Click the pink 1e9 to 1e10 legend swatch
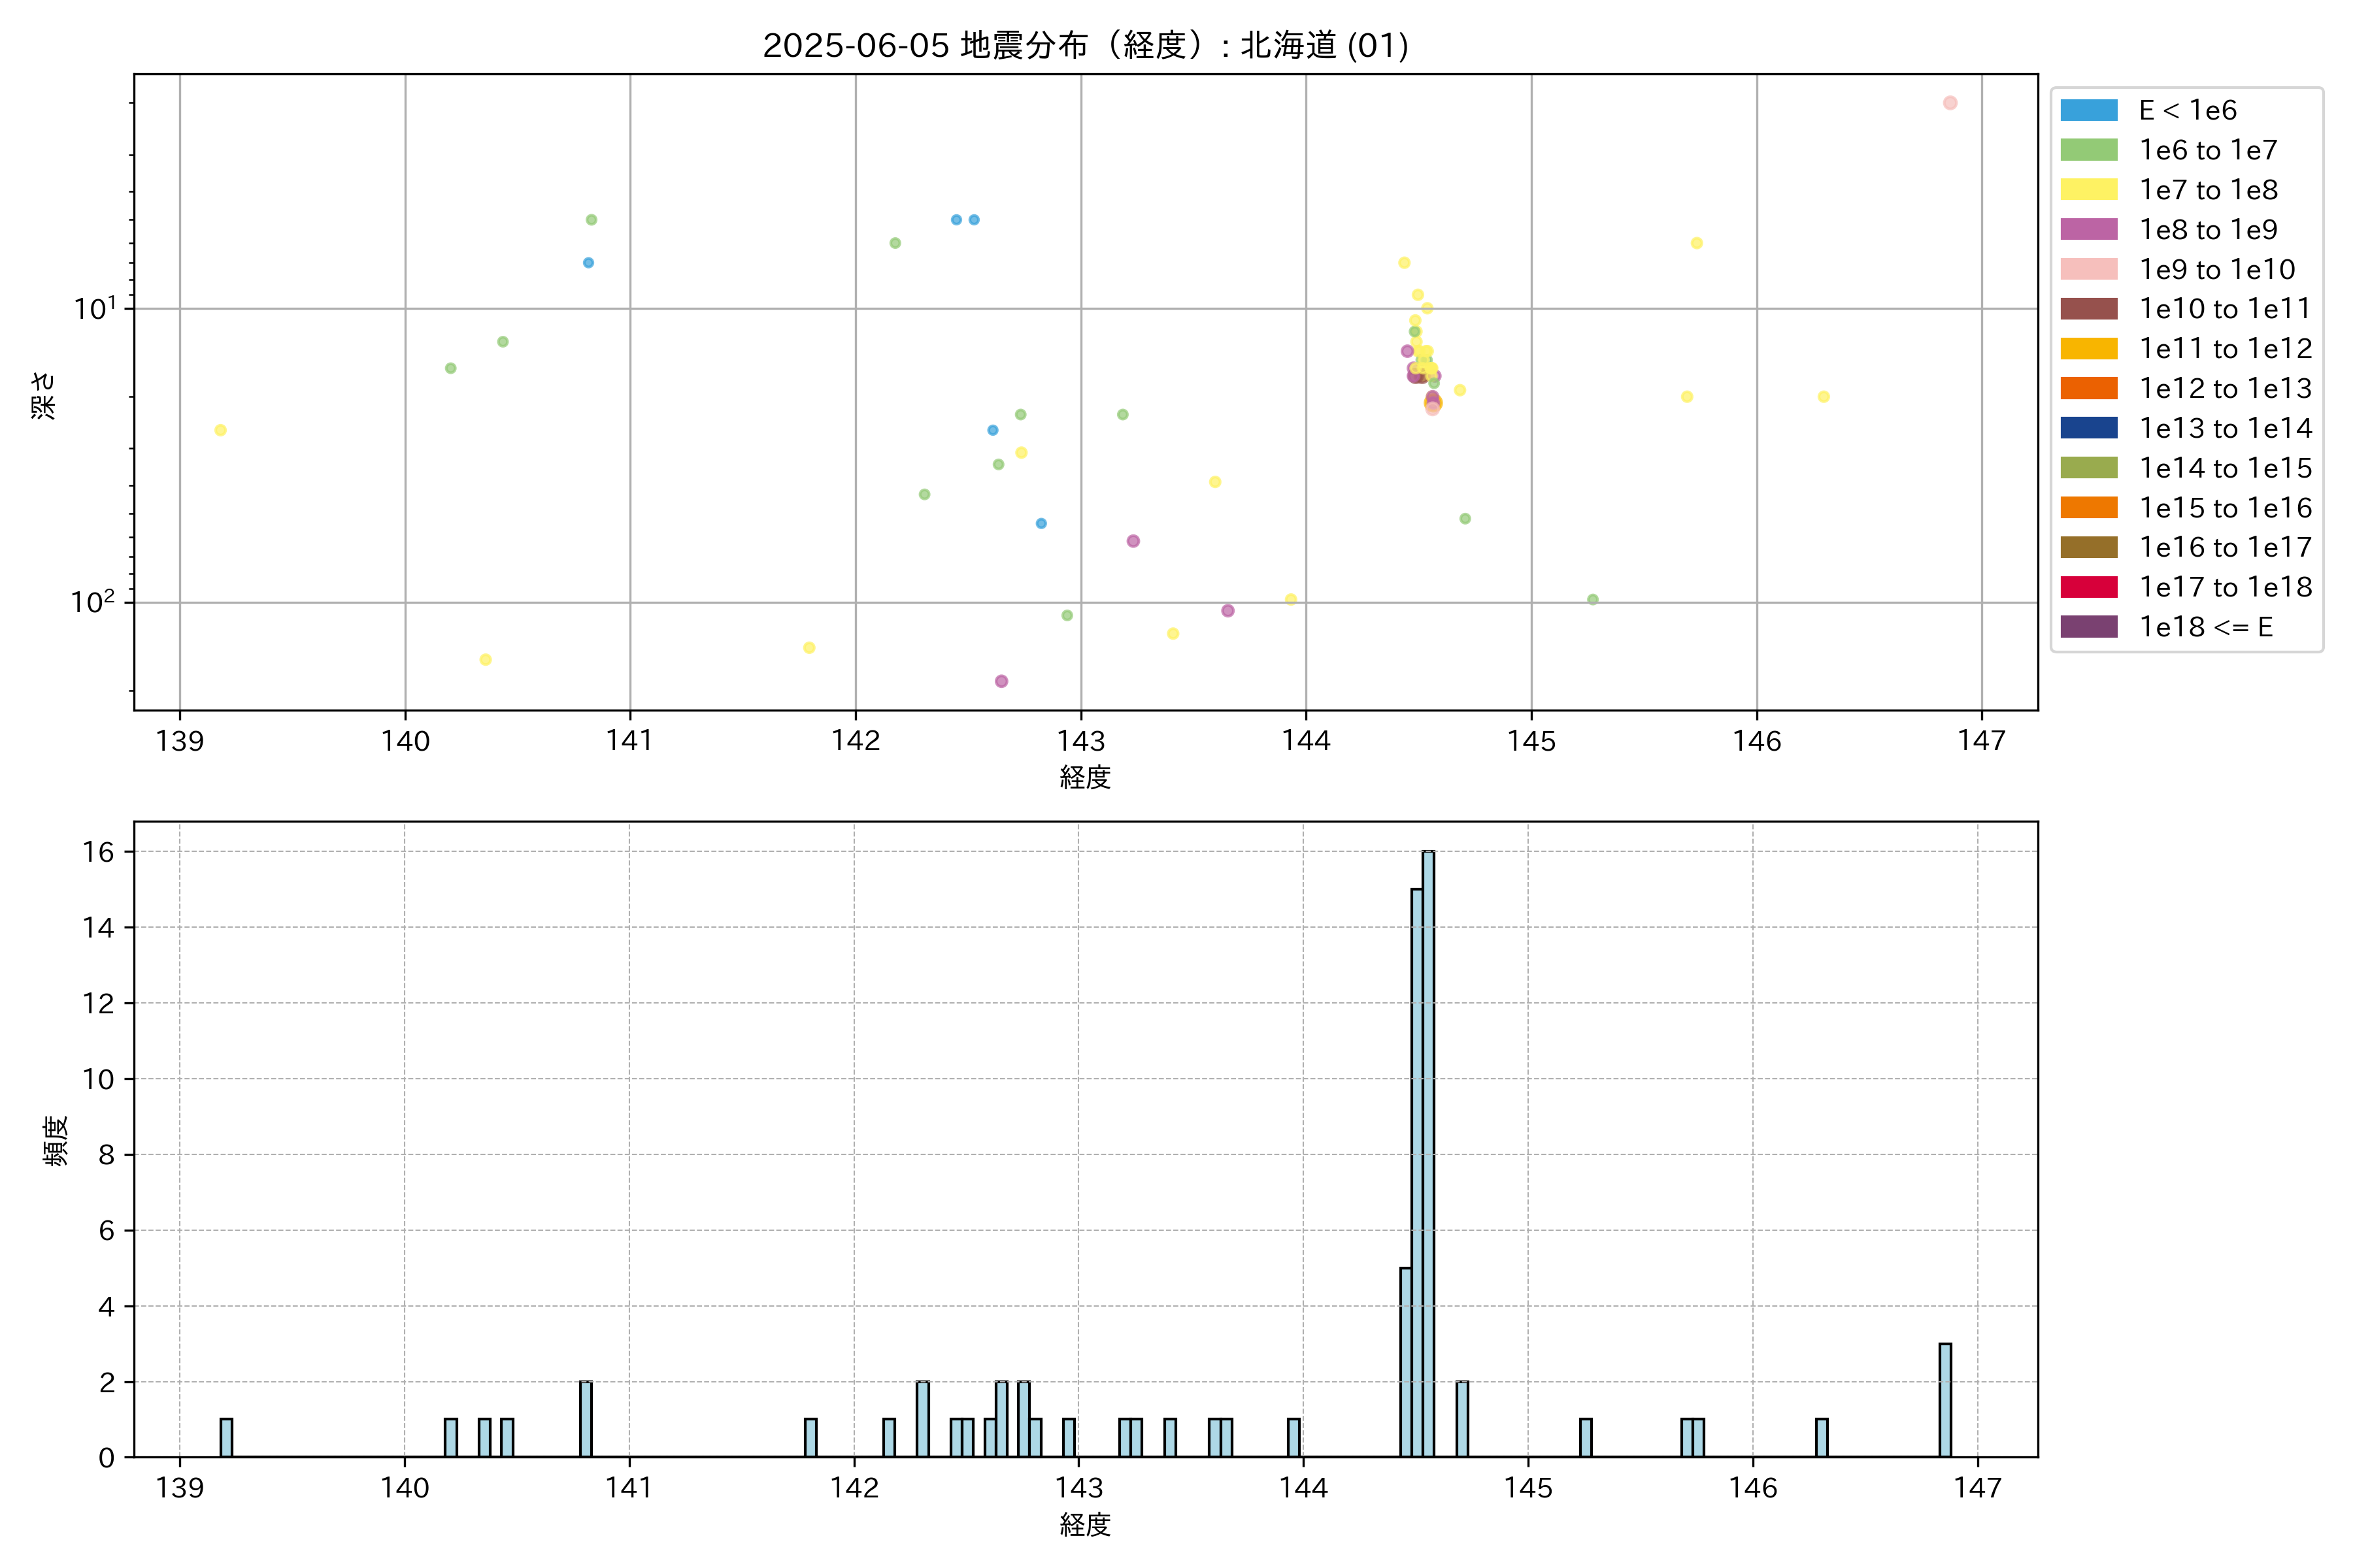The height and width of the screenshot is (1568, 2353). point(2088,269)
